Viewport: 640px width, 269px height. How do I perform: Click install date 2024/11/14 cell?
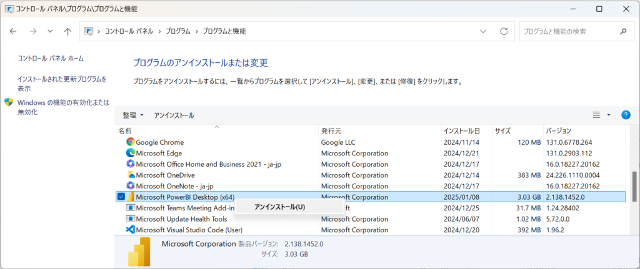coord(461,142)
